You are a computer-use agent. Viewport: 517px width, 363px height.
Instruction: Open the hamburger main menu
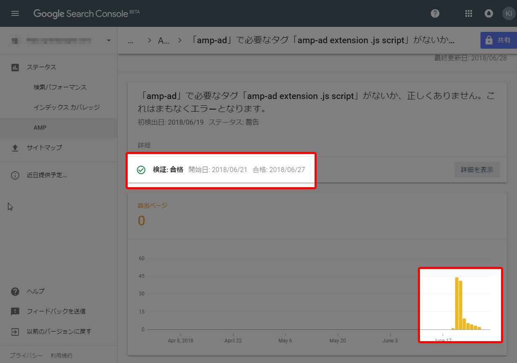[15, 13]
